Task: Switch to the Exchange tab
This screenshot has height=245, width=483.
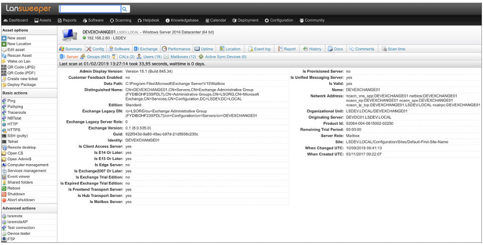Action: pyautogui.click(x=145, y=49)
